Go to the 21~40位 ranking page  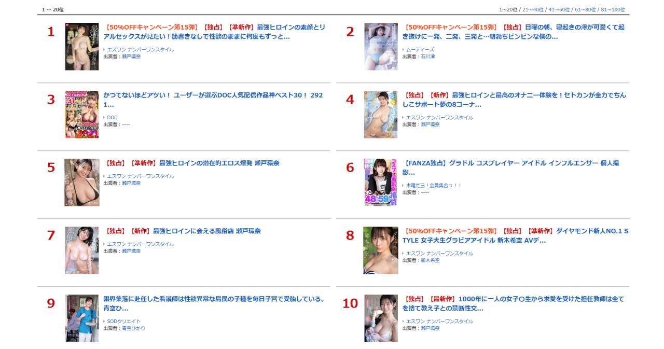point(533,9)
